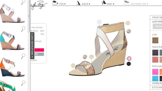Viewport: 162px width, 91px height.
Task: Choose the coral faded leather swatch
Action: coord(155,59)
